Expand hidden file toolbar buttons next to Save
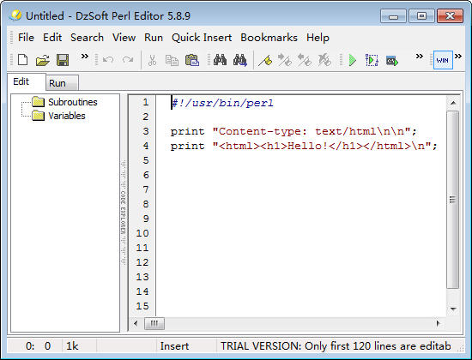The width and height of the screenshot is (472, 360). (x=85, y=57)
